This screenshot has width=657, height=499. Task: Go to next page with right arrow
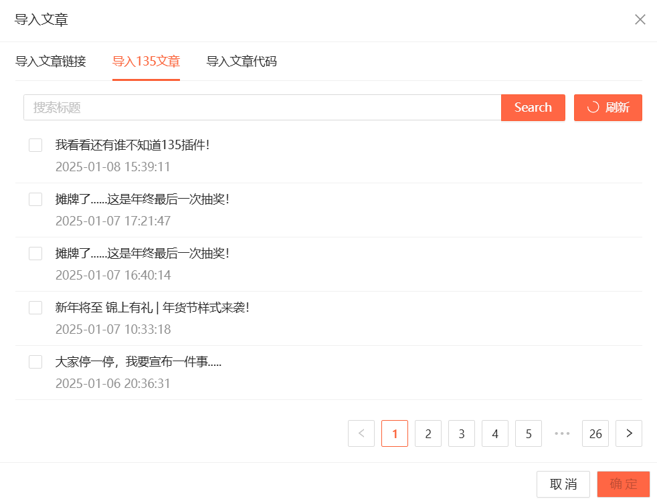(628, 433)
